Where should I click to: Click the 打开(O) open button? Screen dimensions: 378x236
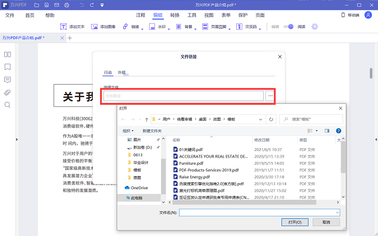[x=294, y=222]
